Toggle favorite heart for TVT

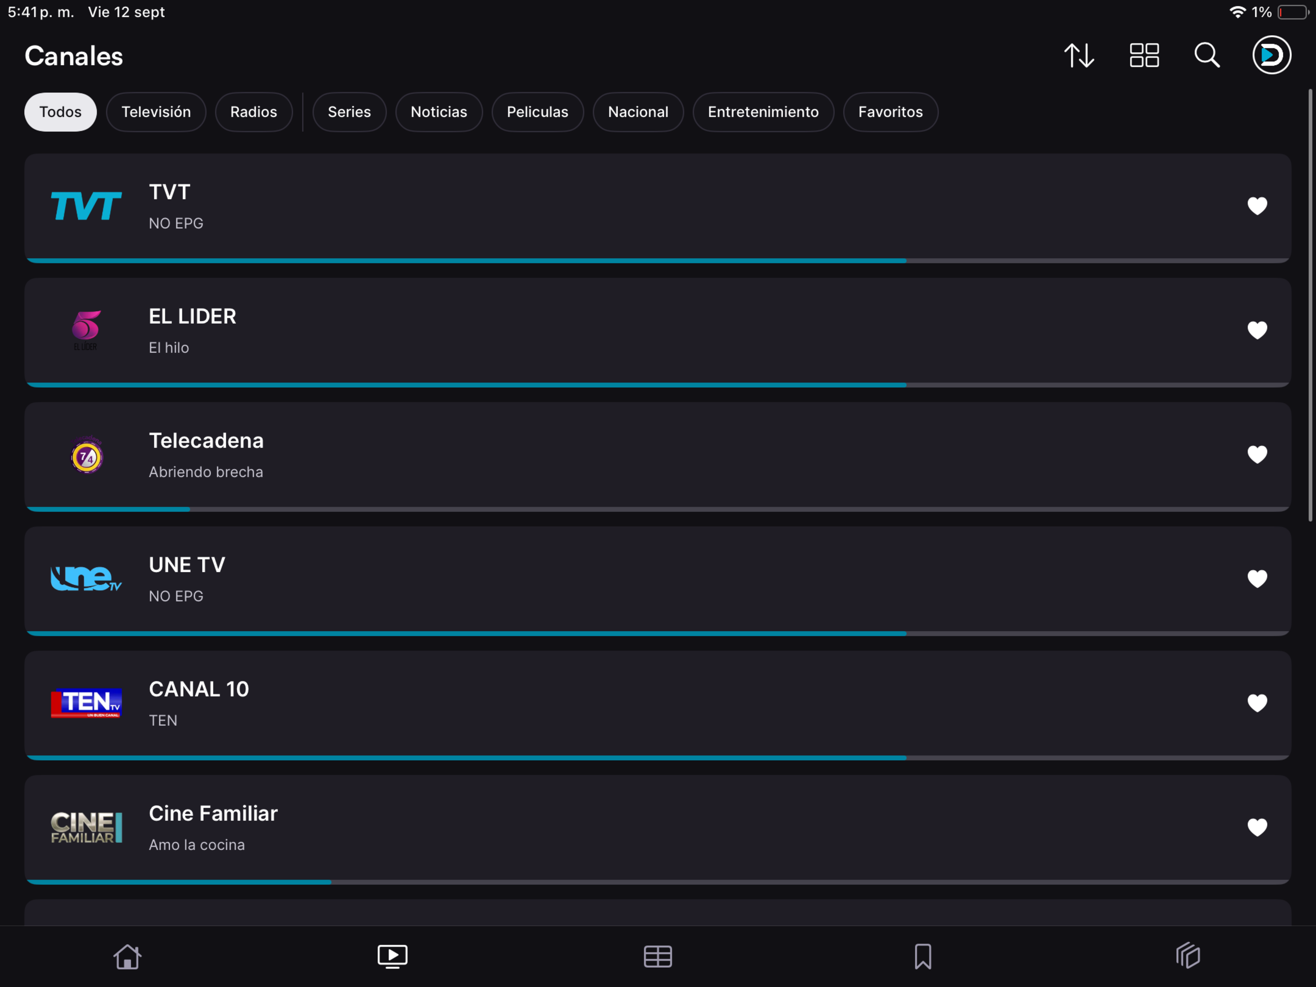[1257, 206]
